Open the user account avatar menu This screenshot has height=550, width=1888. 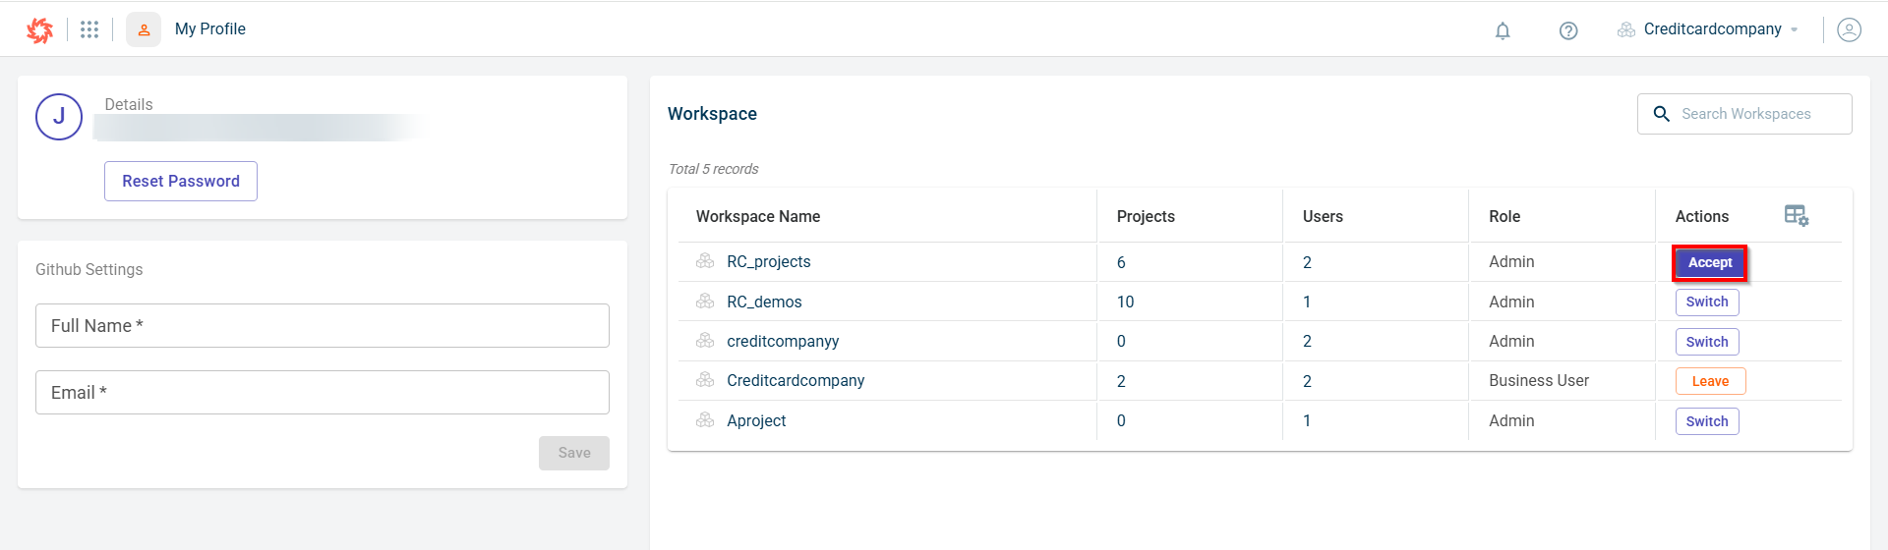[1849, 29]
